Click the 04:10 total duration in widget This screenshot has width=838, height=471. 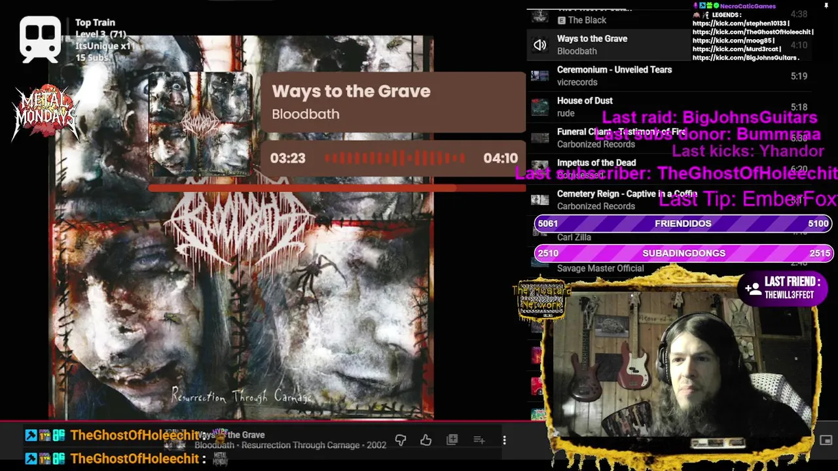coord(500,158)
